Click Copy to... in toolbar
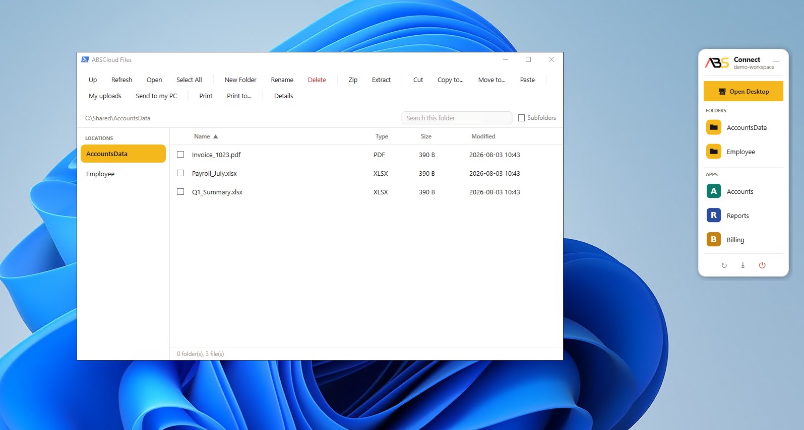 point(450,80)
